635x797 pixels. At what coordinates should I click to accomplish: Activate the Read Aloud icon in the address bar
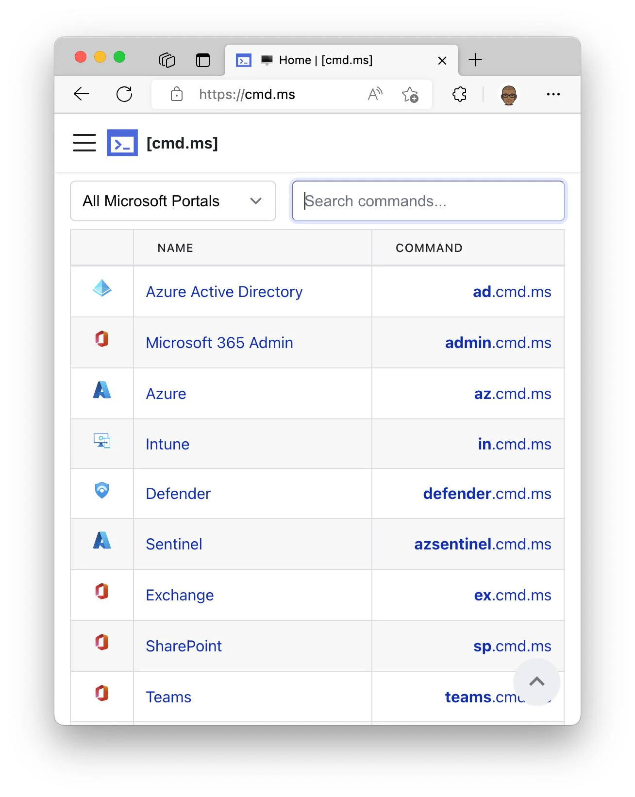click(x=375, y=94)
